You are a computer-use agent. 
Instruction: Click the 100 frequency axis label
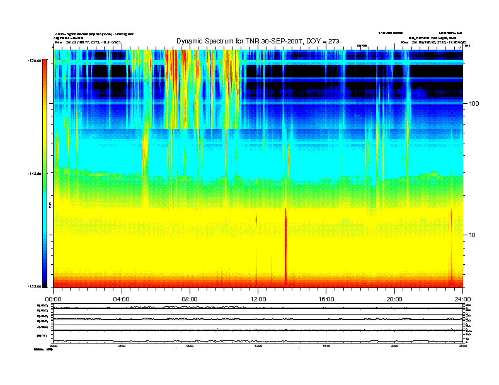[x=474, y=104]
